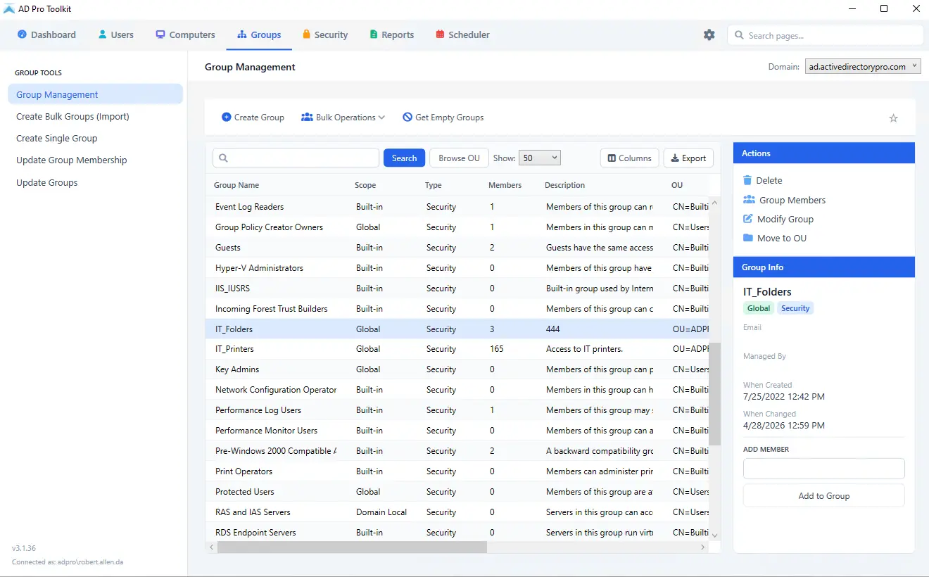Image resolution: width=929 pixels, height=577 pixels.
Task: Click the Move to OU folder icon
Action: (x=747, y=238)
